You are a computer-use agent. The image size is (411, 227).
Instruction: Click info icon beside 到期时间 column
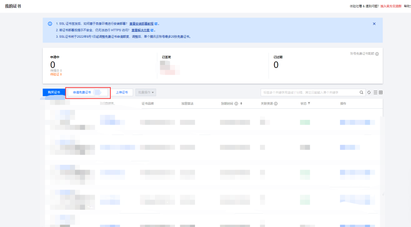coord(236,103)
